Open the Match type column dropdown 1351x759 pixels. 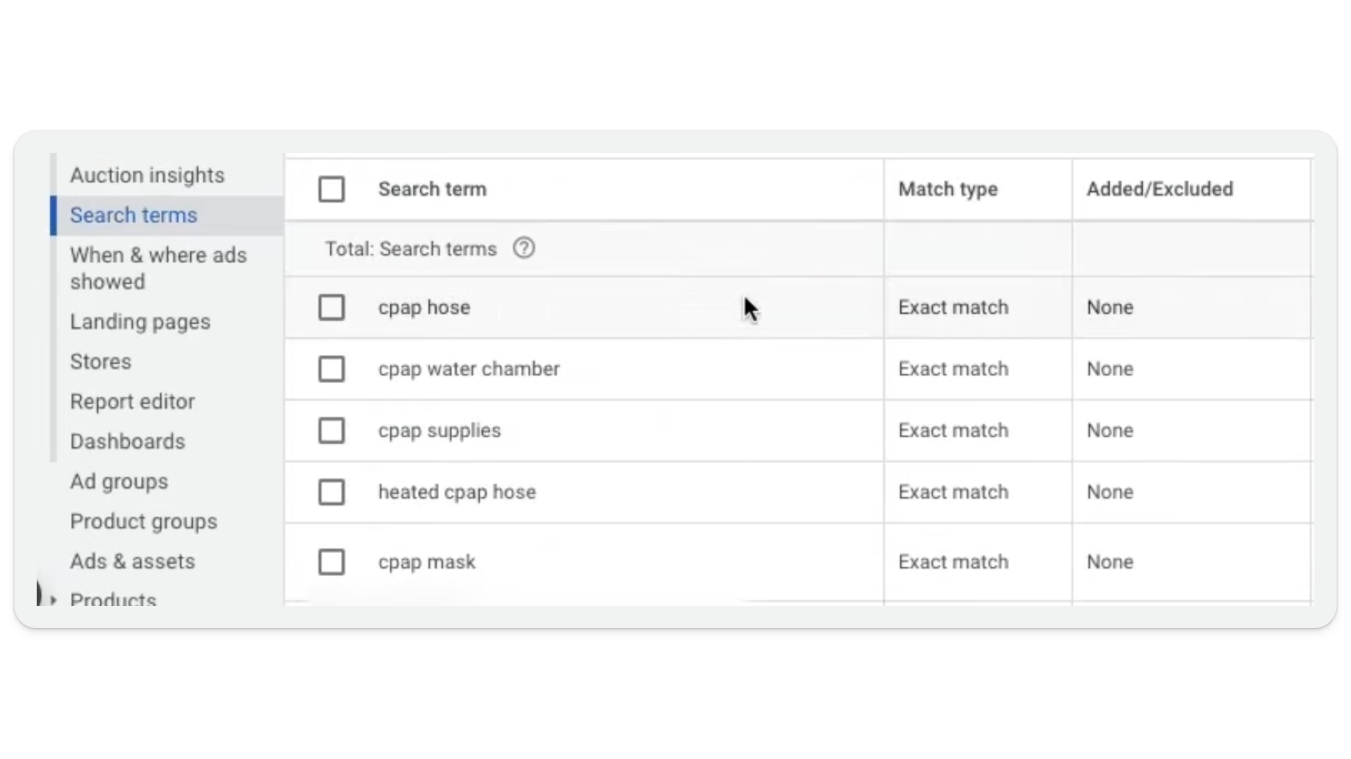click(x=947, y=189)
